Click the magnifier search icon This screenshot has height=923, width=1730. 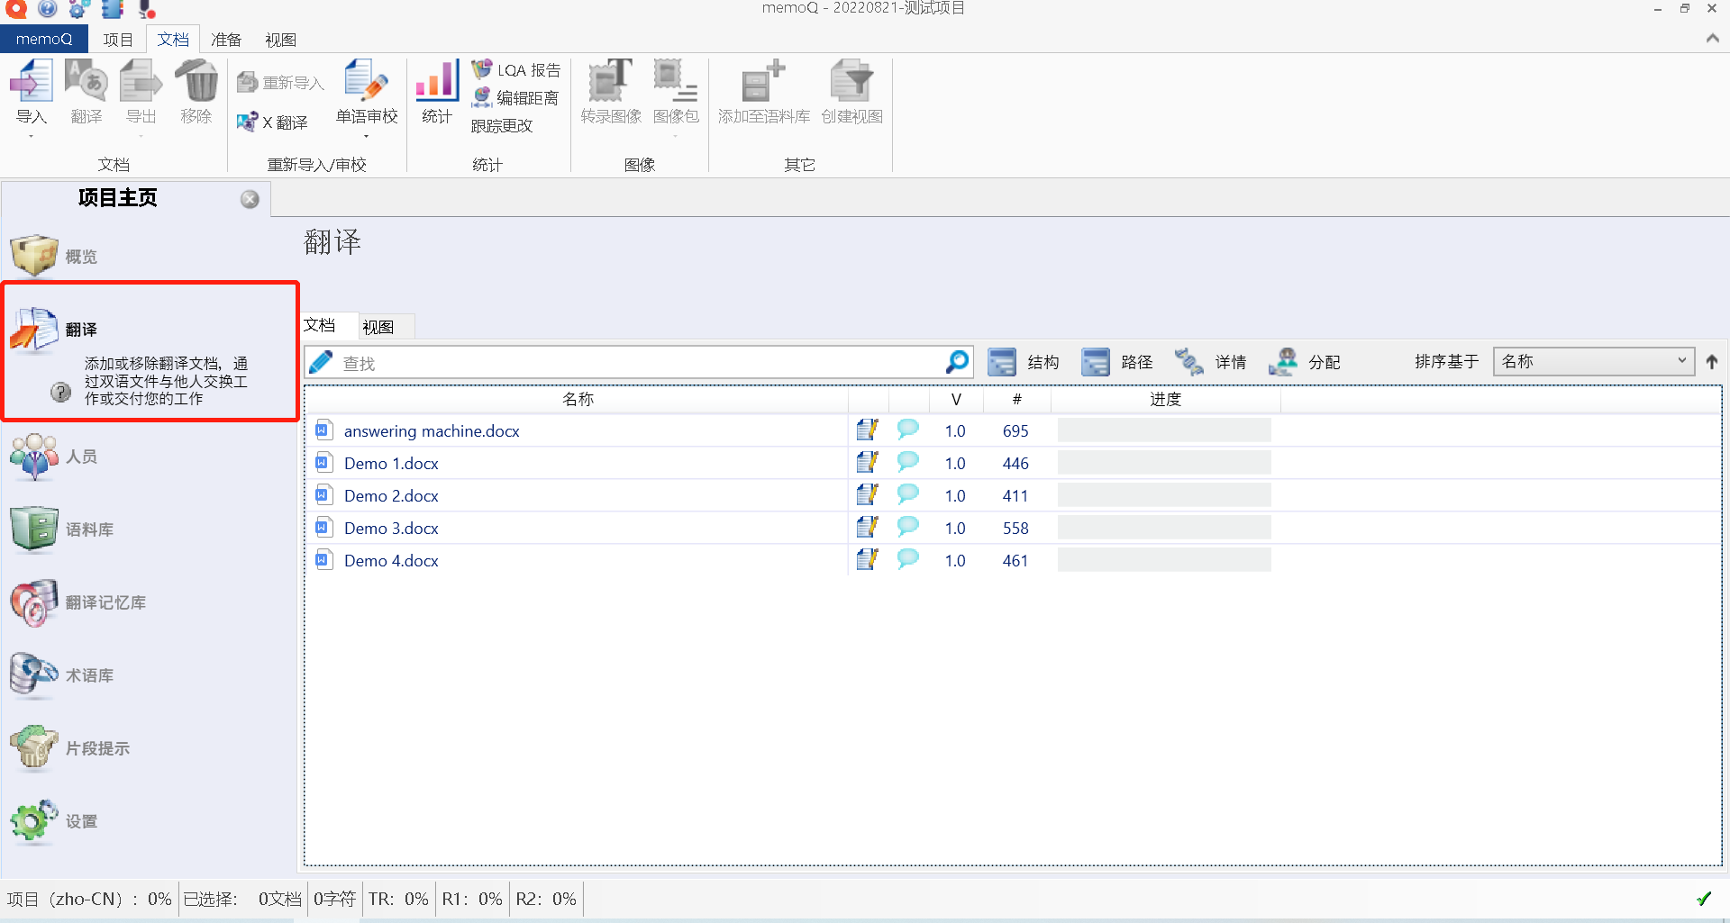coord(957,362)
